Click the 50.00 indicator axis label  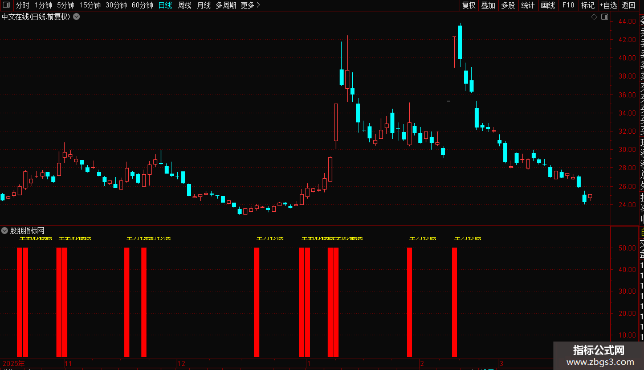tap(627, 248)
